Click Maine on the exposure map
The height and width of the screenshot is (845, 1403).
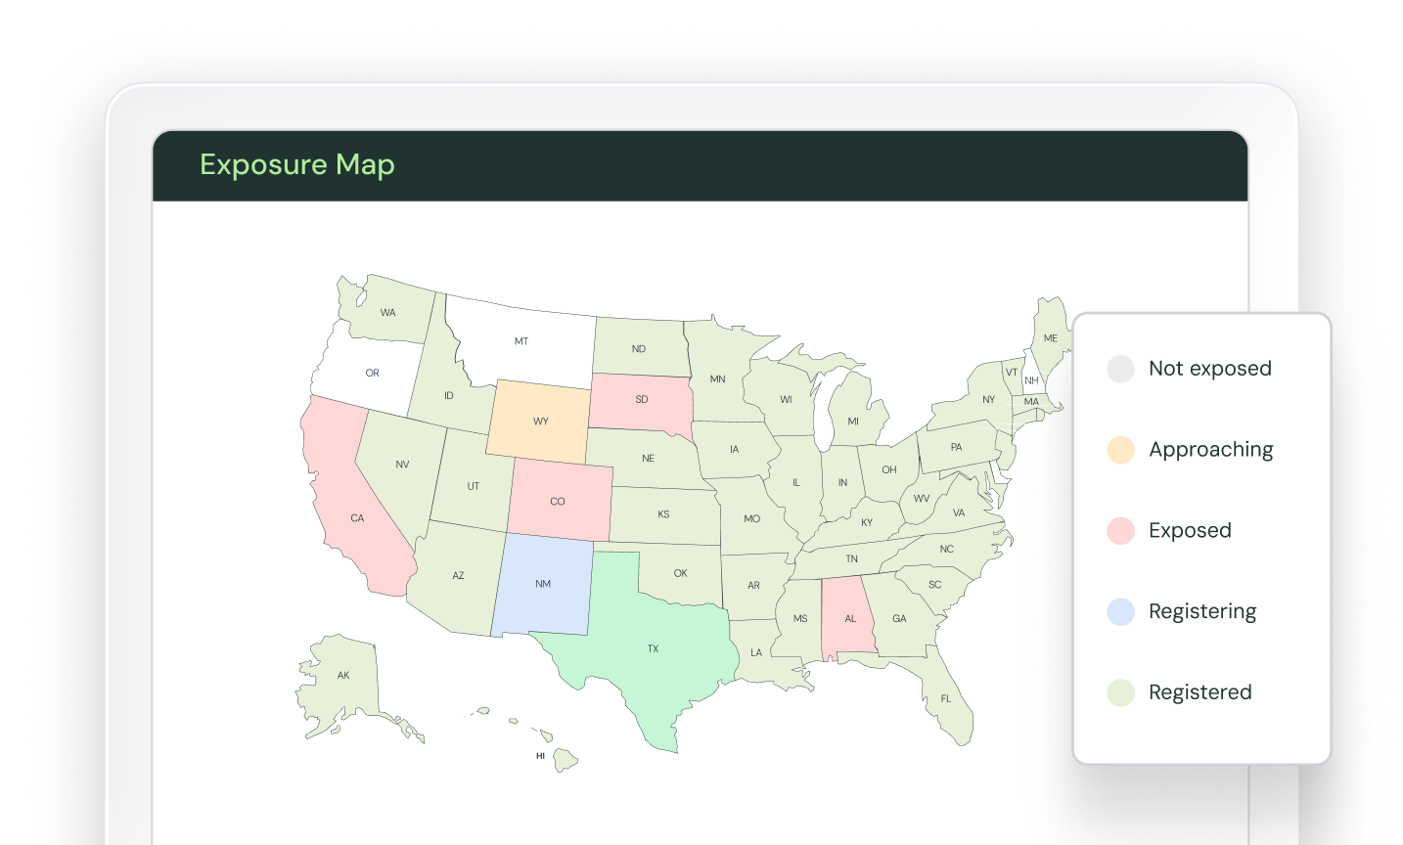coord(1050,337)
